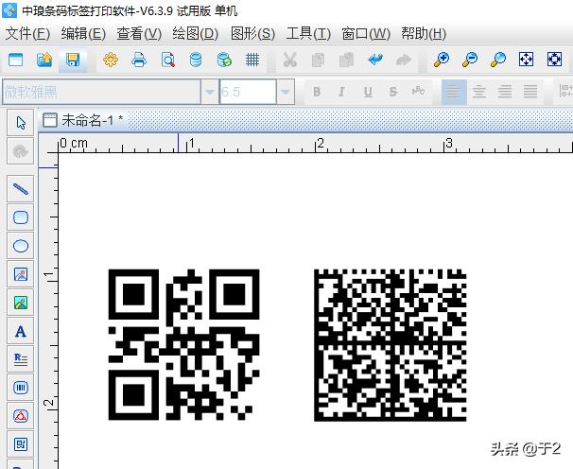
Task: Select rich text R tool
Action: coord(21,359)
